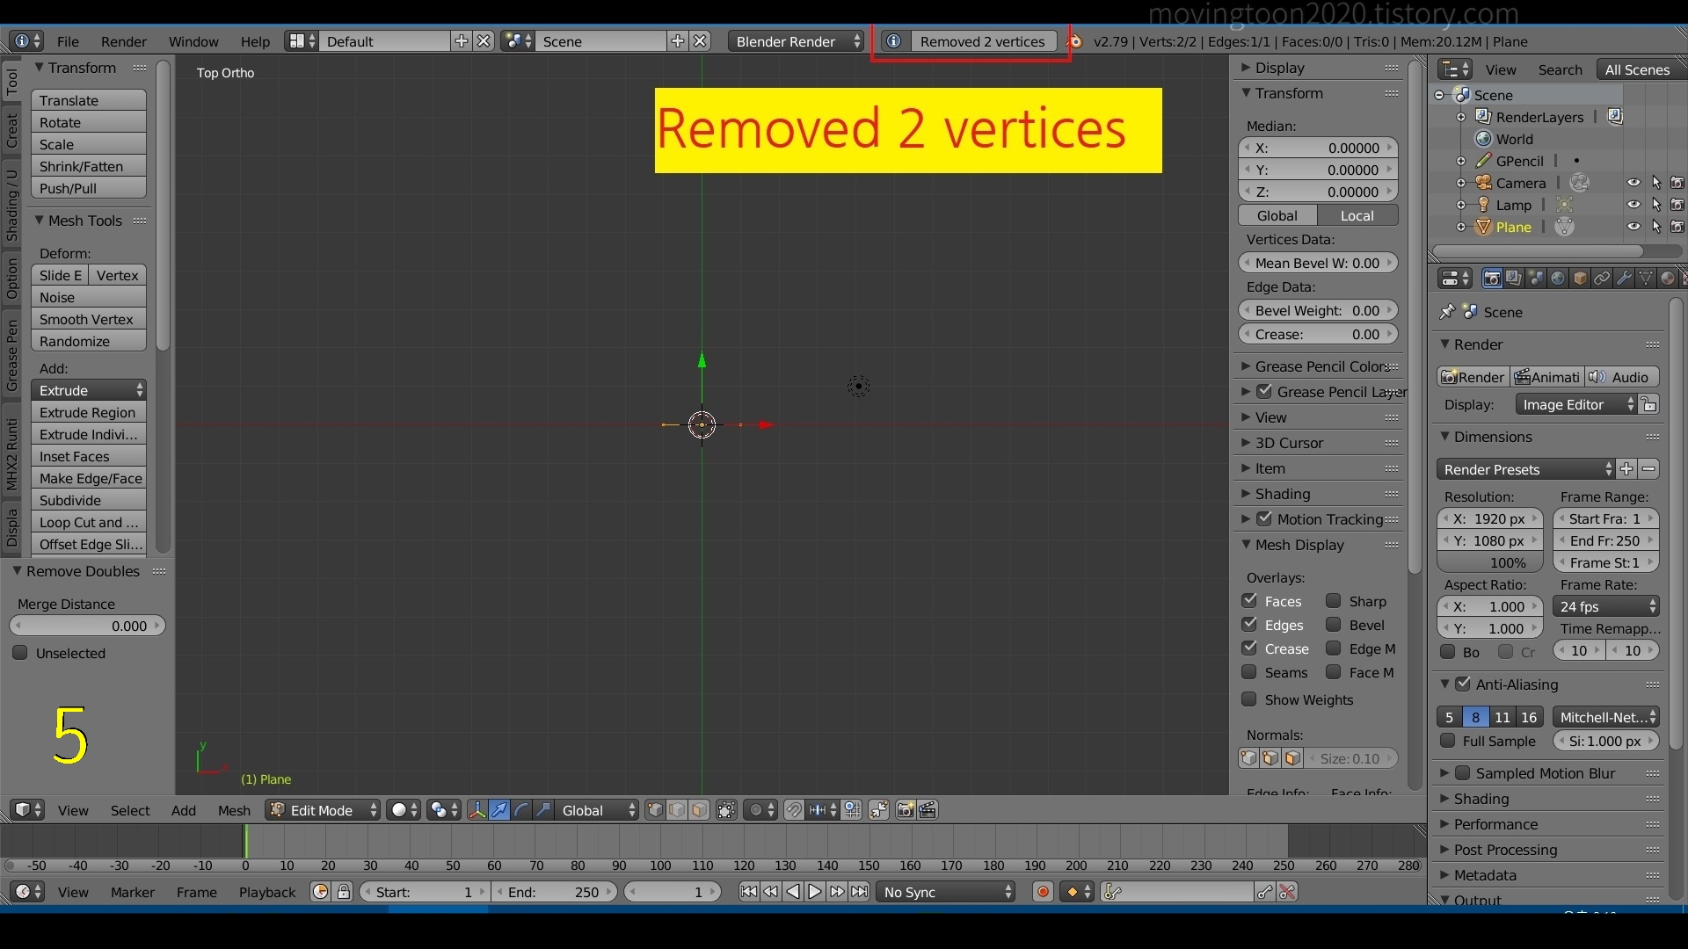Screen dimensions: 1688x949
Task: Jump to first frame in timeline
Action: (x=748, y=892)
